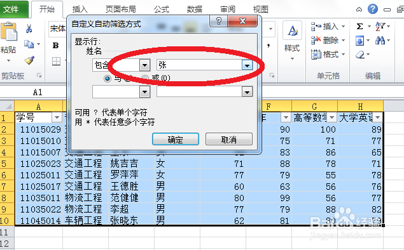Click cell containing 11025023
The height and width of the screenshot is (250, 404).
pyautogui.click(x=39, y=164)
